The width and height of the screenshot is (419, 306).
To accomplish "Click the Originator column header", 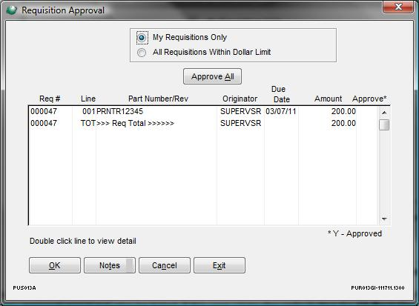I will [240, 99].
